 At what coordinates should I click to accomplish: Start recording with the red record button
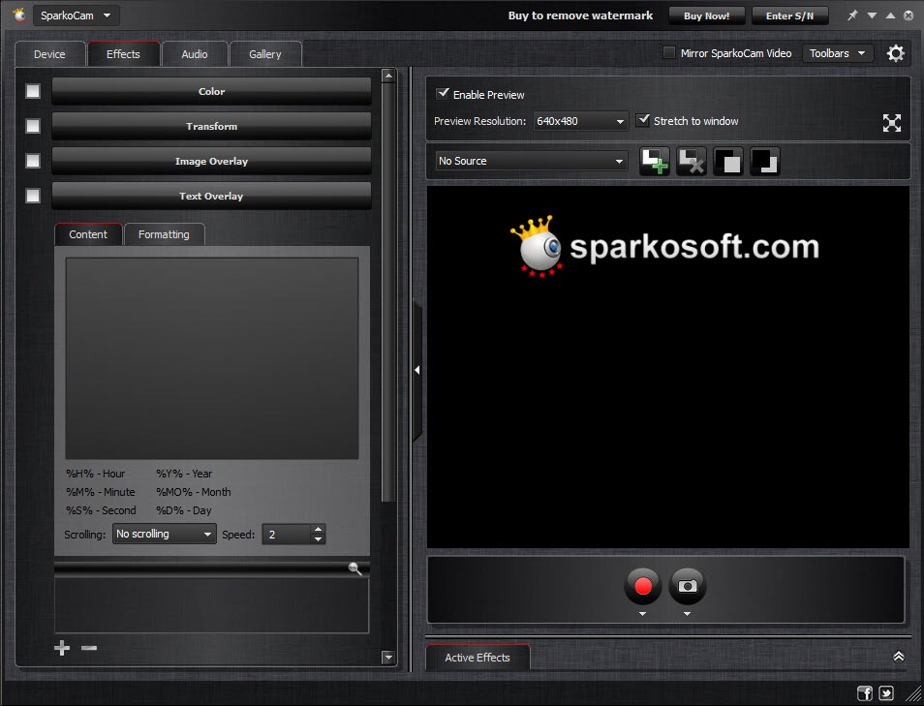(x=643, y=586)
